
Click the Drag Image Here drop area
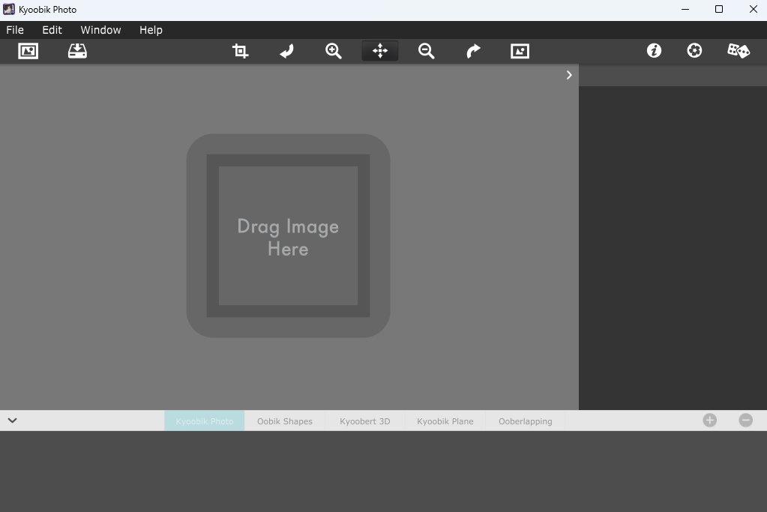[288, 235]
